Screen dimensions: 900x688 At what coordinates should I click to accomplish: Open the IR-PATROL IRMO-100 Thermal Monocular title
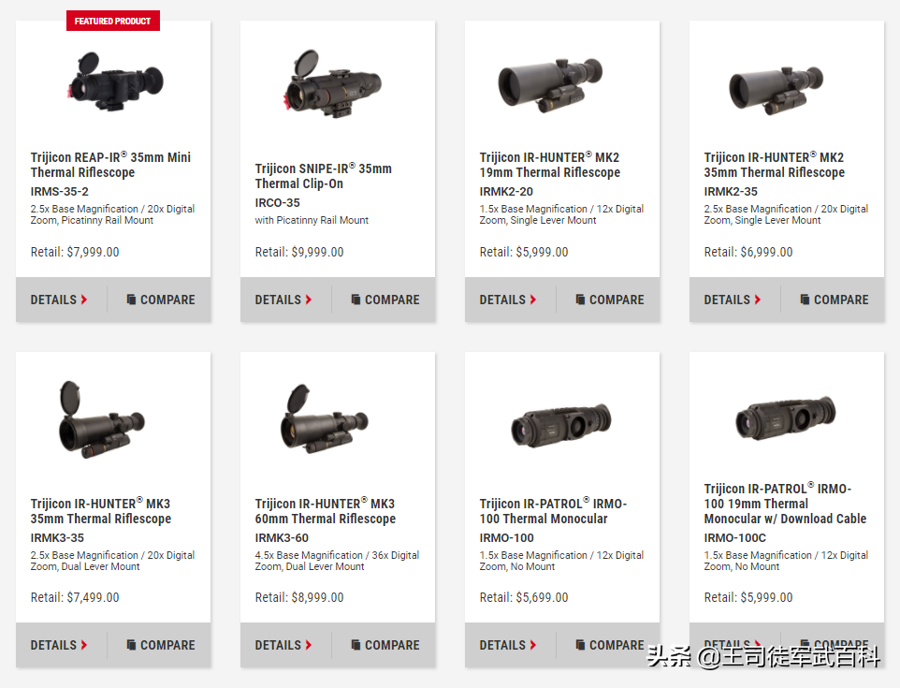point(553,511)
